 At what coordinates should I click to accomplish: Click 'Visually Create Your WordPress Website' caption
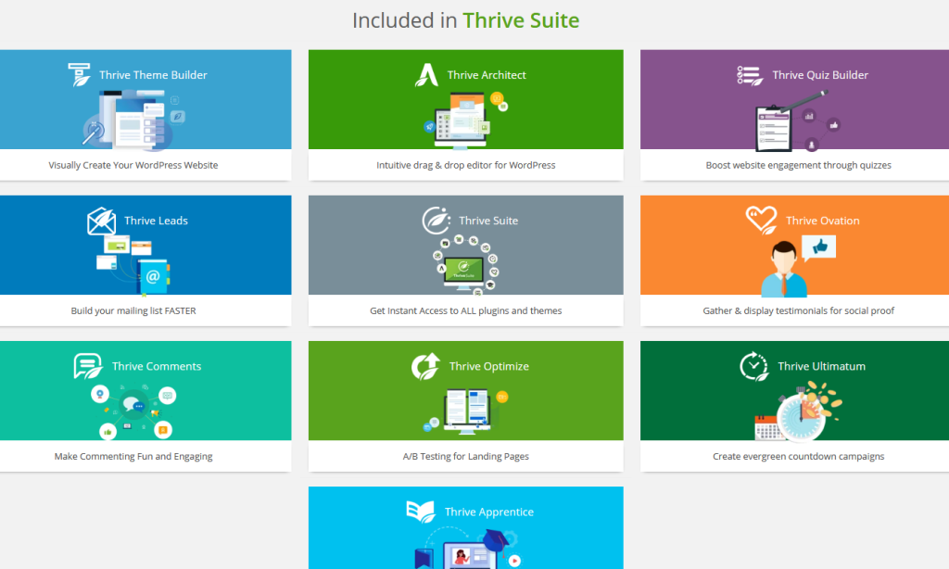(x=133, y=165)
